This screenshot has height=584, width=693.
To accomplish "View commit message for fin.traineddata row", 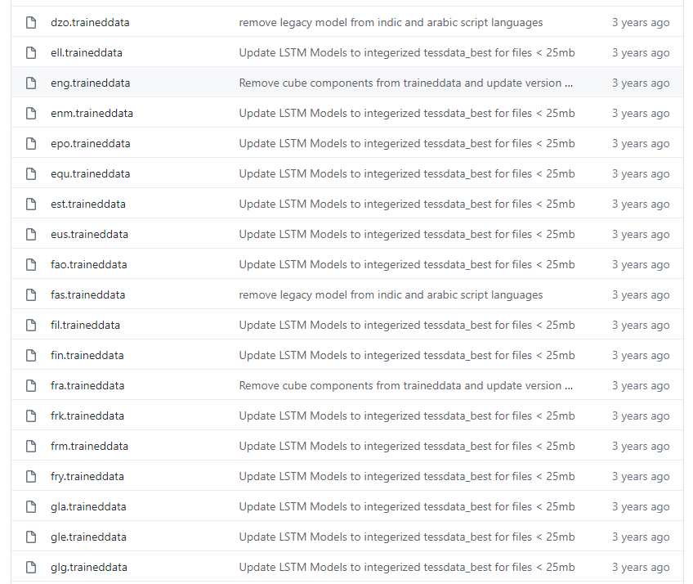I will click(407, 355).
